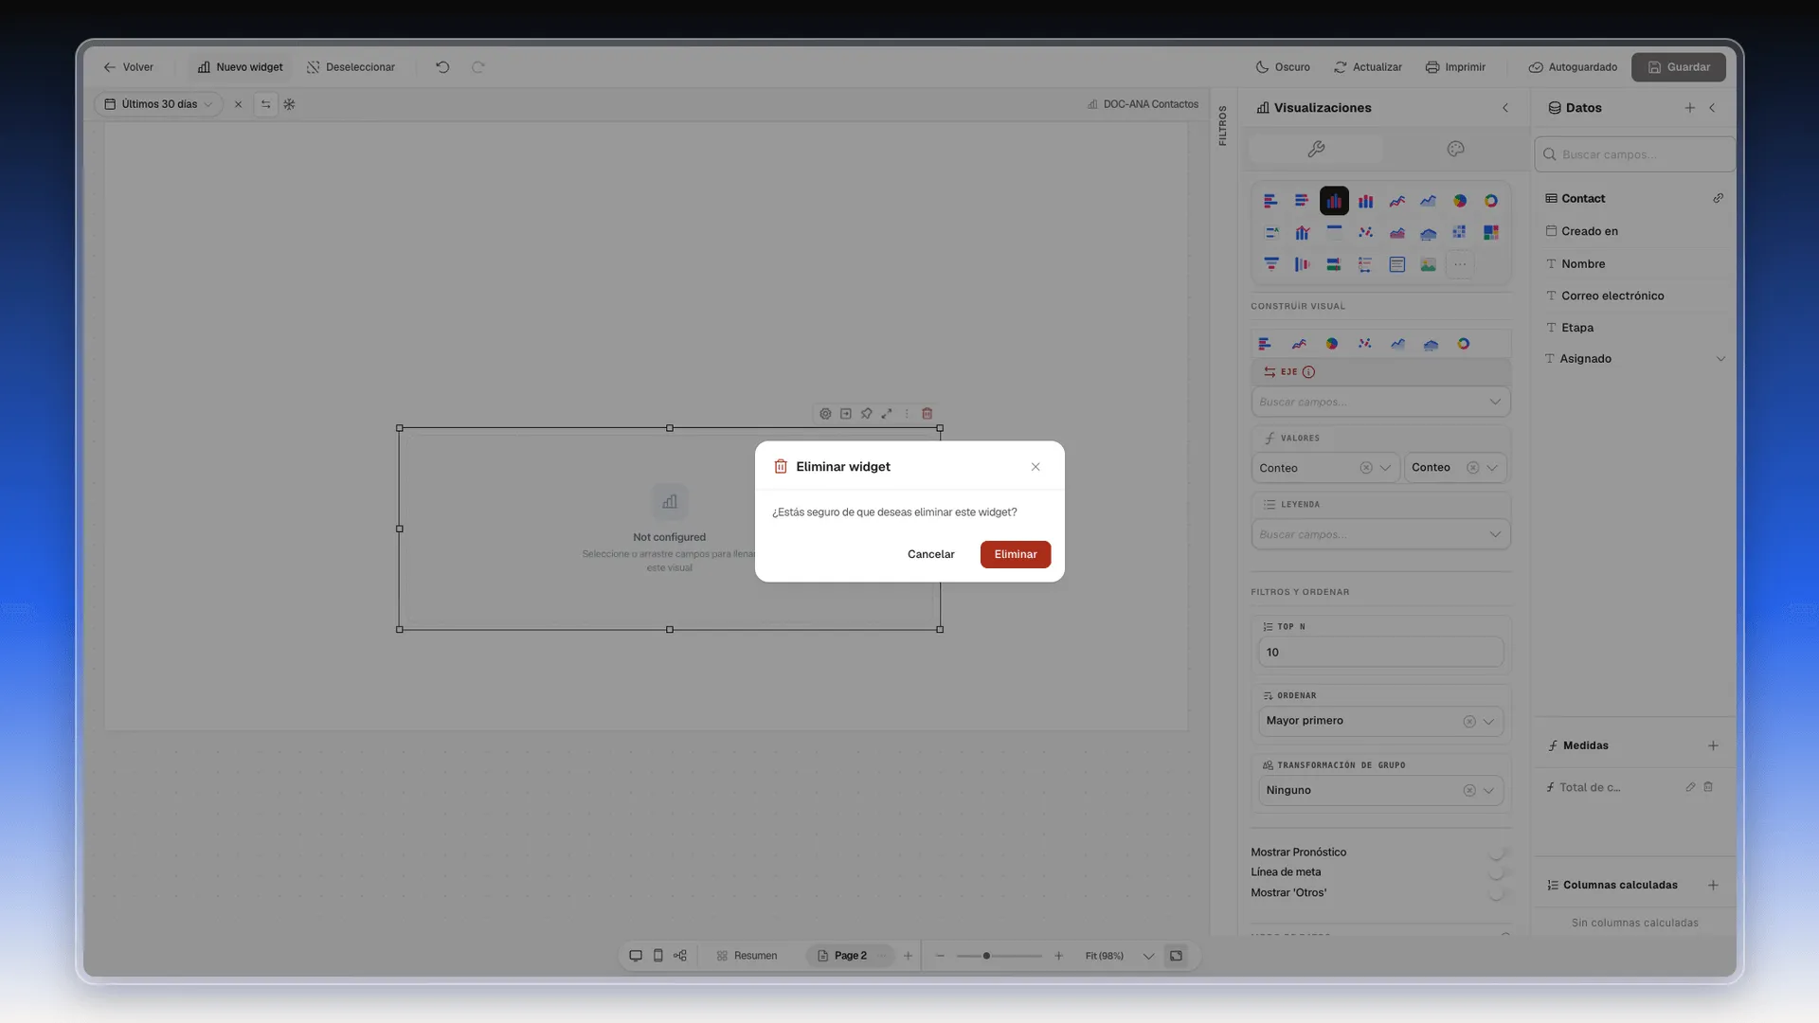Switch to the Resumen page tab

[747, 956]
